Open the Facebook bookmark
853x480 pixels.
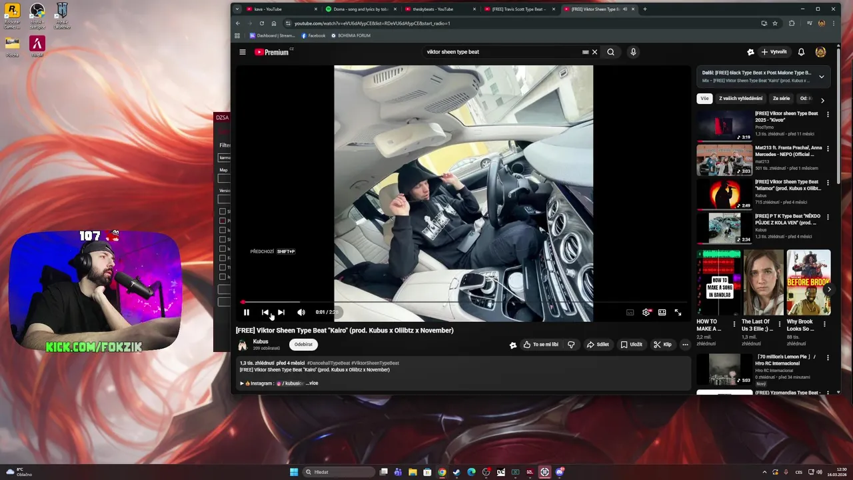point(313,35)
